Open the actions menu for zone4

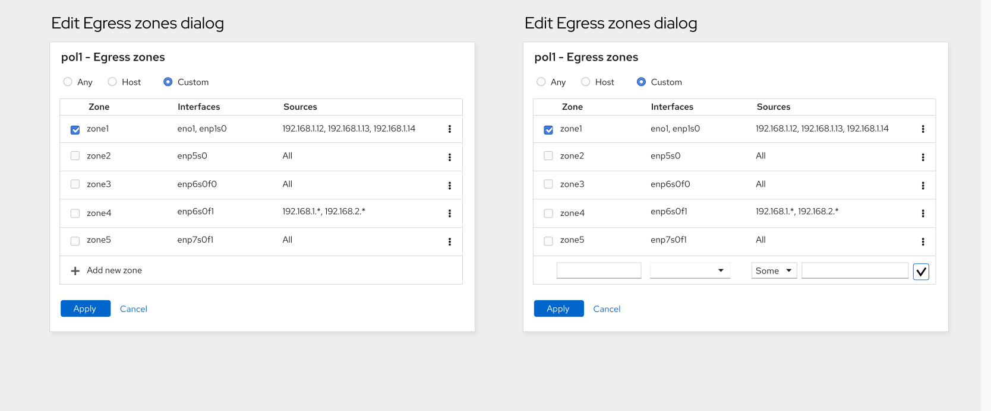click(x=450, y=213)
